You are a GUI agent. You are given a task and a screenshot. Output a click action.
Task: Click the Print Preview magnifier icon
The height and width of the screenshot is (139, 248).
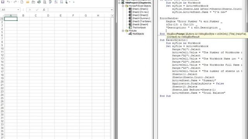point(45,2)
